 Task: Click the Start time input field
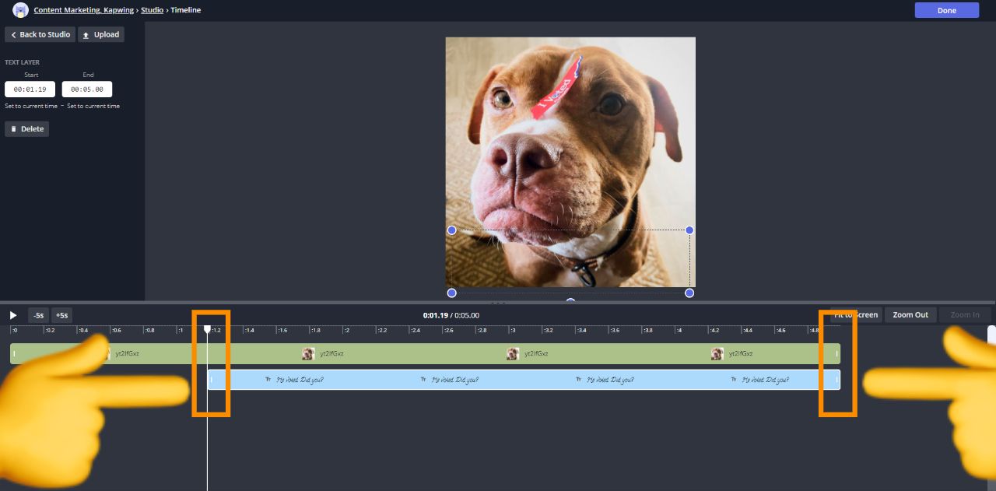click(x=30, y=89)
